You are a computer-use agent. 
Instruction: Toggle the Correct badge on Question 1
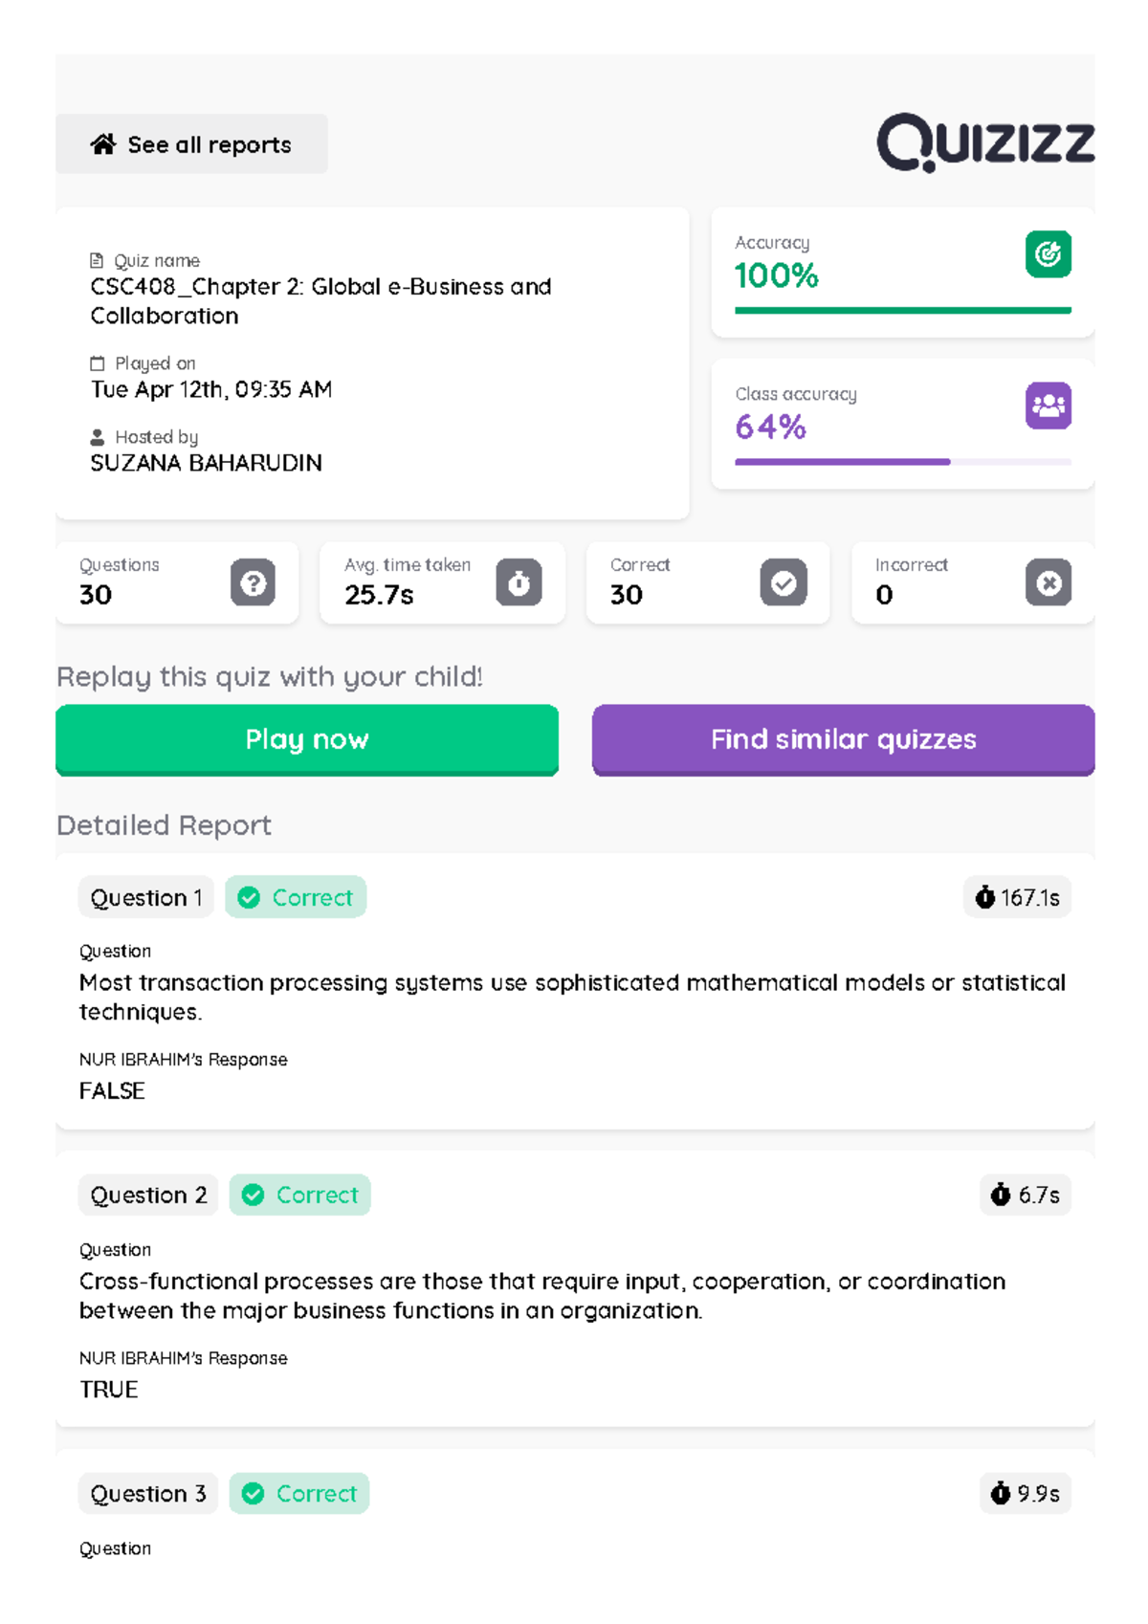(x=296, y=897)
